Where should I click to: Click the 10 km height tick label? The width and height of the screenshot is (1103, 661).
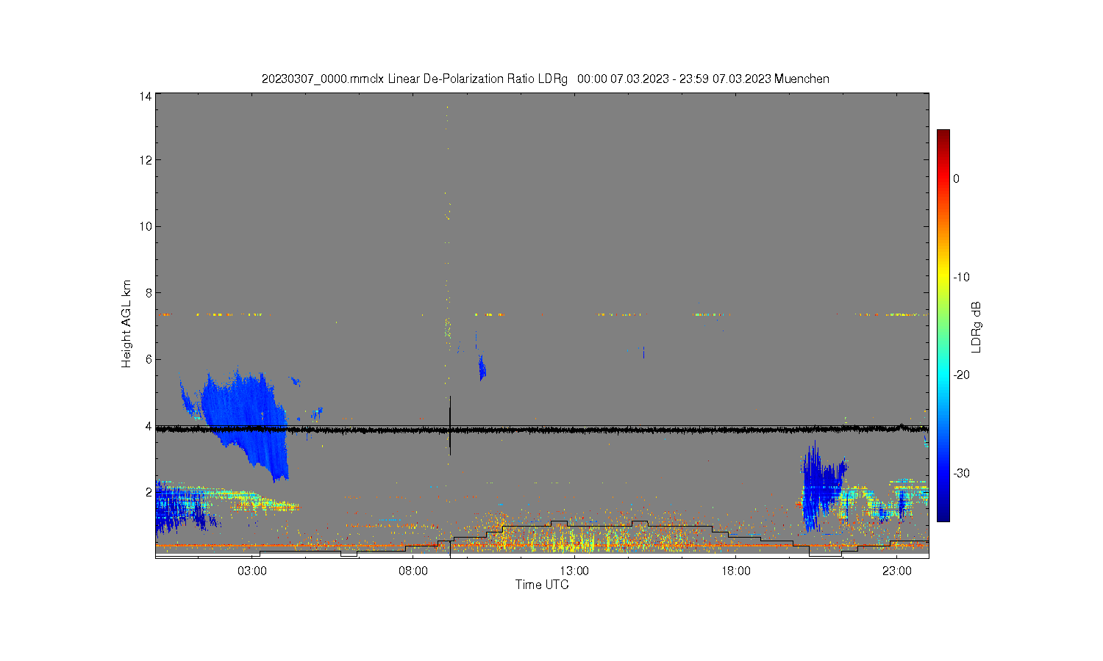click(146, 226)
